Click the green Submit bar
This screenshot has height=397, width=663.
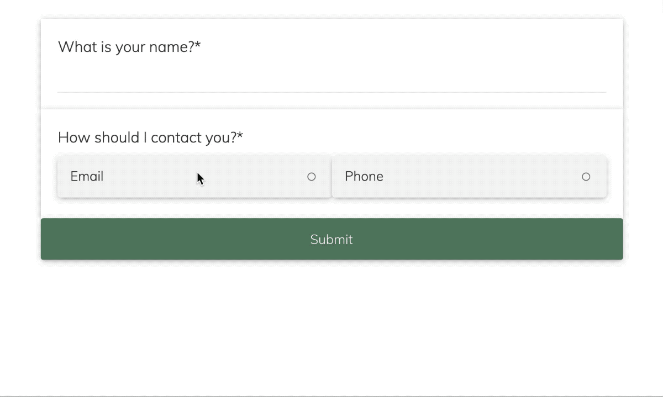coord(331,239)
